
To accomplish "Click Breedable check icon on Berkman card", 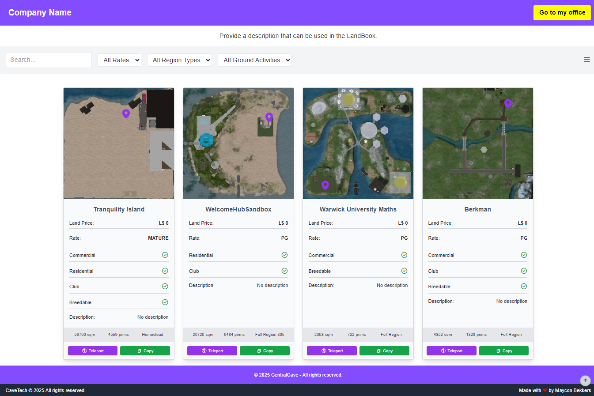I will 524,286.
